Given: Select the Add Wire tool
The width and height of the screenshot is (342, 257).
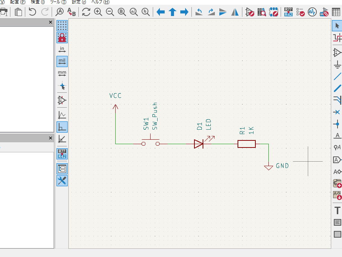Looking at the screenshot, I should (x=337, y=77).
